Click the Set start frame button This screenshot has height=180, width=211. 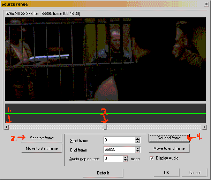click(x=42, y=138)
